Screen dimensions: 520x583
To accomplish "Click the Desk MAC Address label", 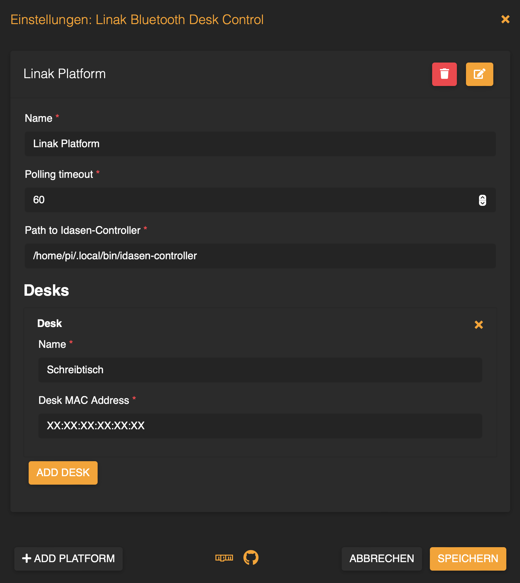I will pyautogui.click(x=84, y=400).
